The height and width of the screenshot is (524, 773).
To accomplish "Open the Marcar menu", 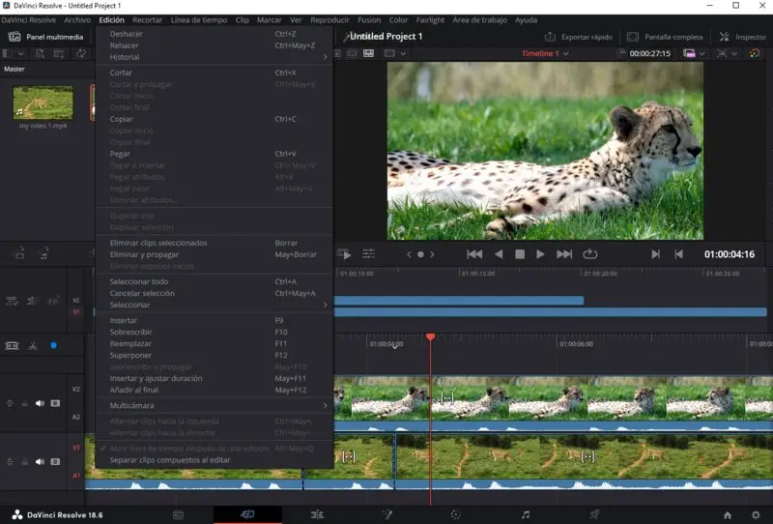I will click(x=270, y=19).
